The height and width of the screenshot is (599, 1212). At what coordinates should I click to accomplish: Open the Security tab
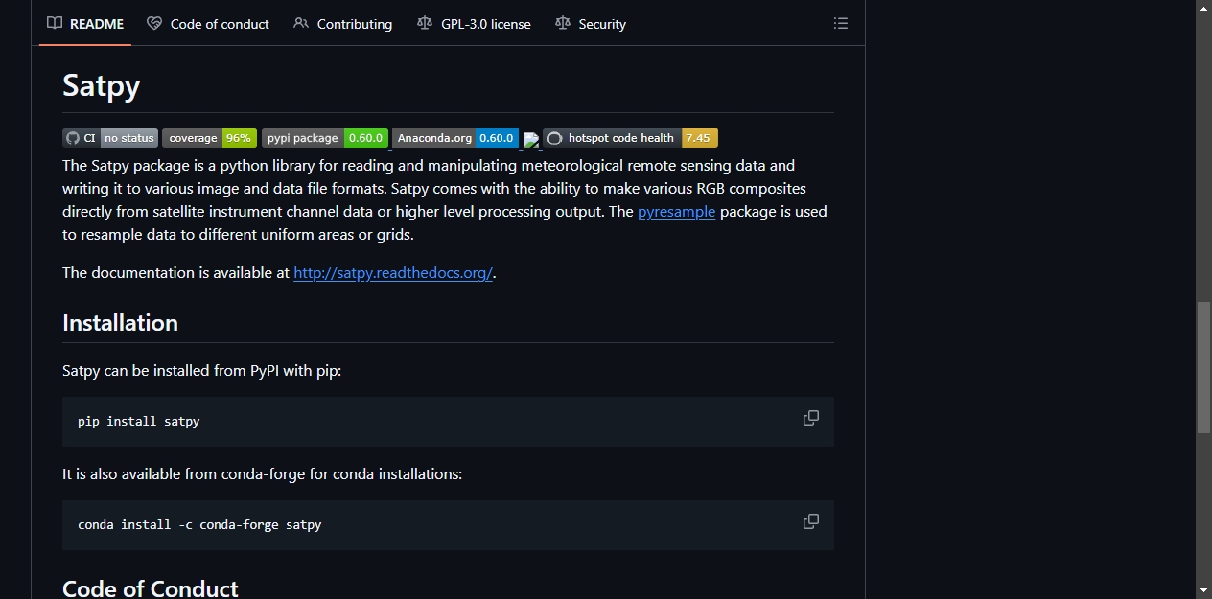click(x=591, y=24)
